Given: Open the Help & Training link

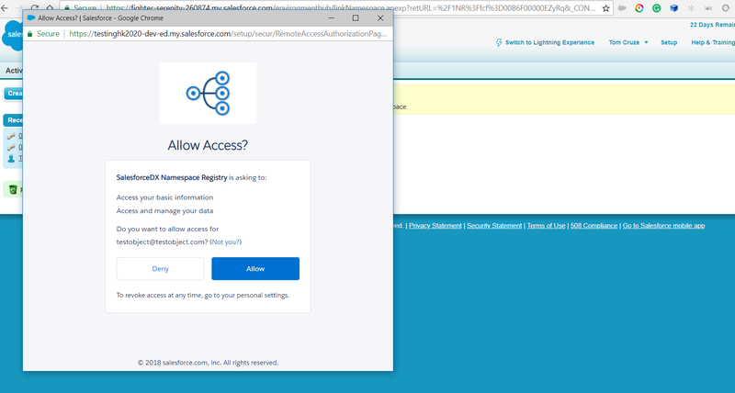Looking at the screenshot, I should tap(713, 42).
